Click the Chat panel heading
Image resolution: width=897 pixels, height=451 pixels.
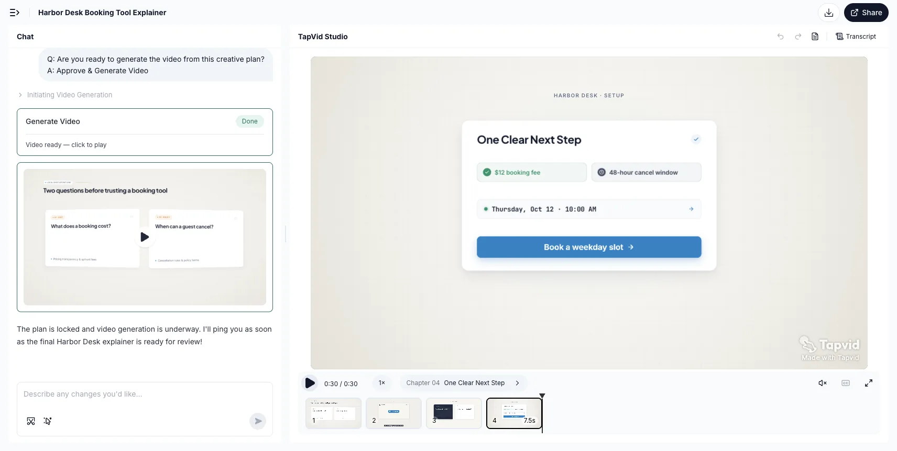point(25,37)
